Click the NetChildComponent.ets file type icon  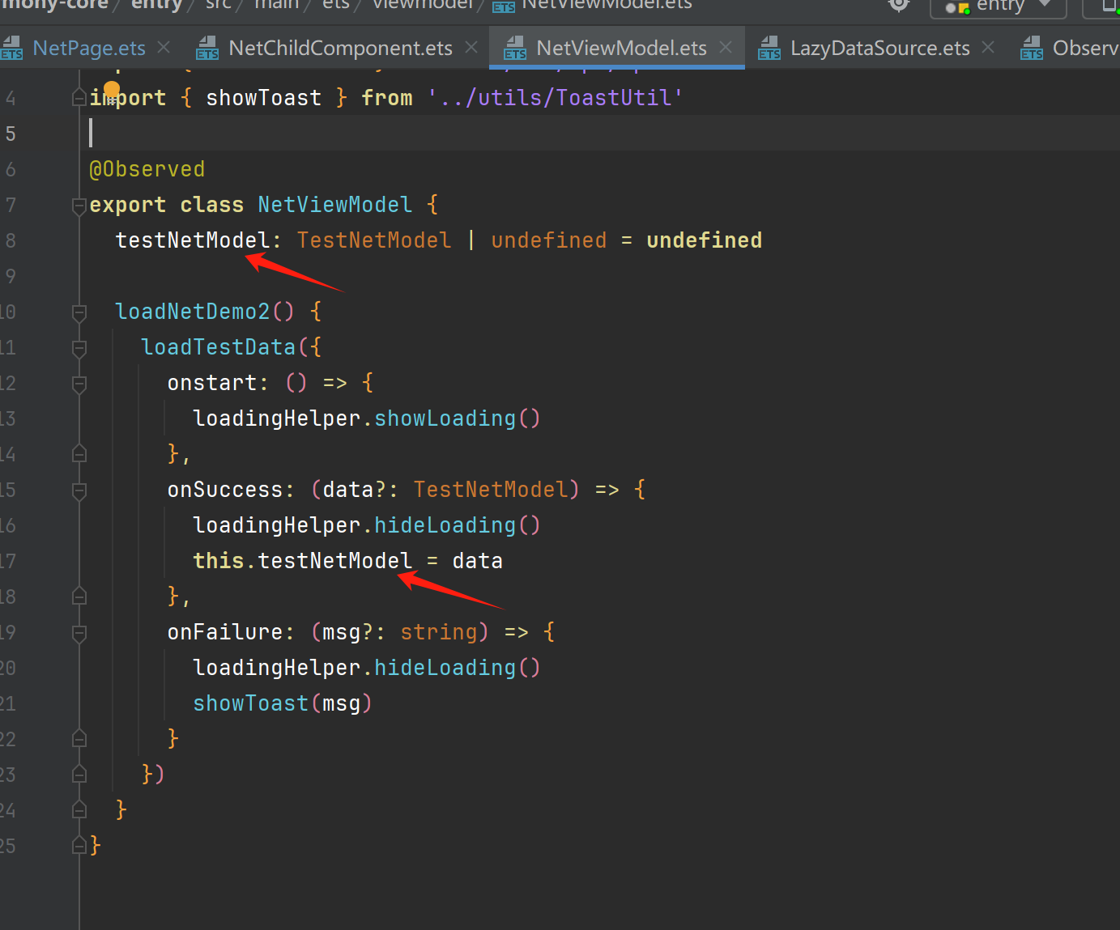[x=207, y=49]
